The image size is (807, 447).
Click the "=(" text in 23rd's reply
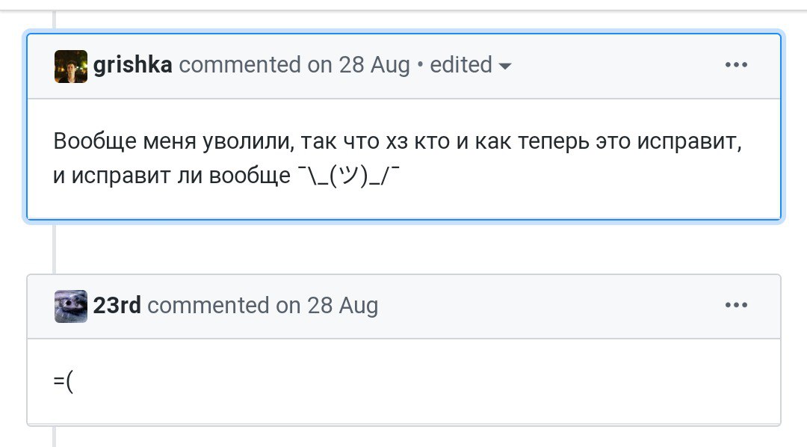coord(64,381)
